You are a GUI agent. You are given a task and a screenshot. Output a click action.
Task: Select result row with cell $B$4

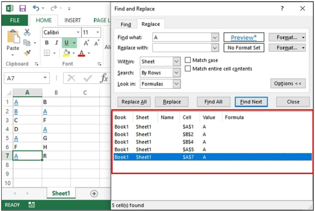coord(212,142)
